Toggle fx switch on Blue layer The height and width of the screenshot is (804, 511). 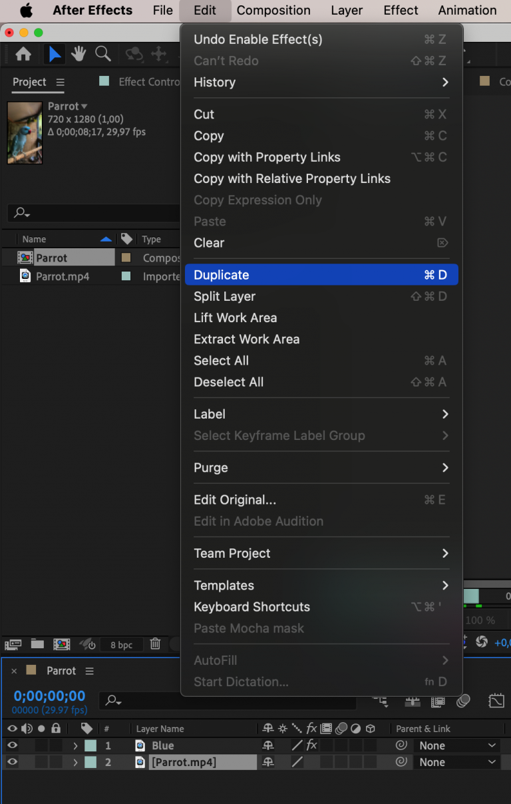[x=311, y=745]
